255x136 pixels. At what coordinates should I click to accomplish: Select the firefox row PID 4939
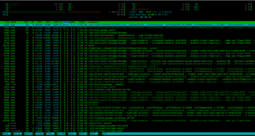pyautogui.click(x=127, y=105)
